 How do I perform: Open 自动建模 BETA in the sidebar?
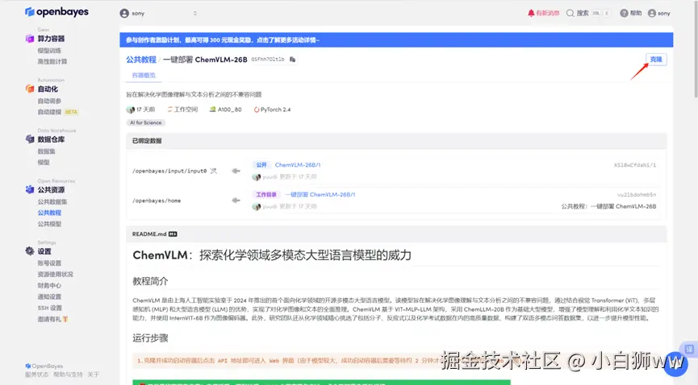57,112
